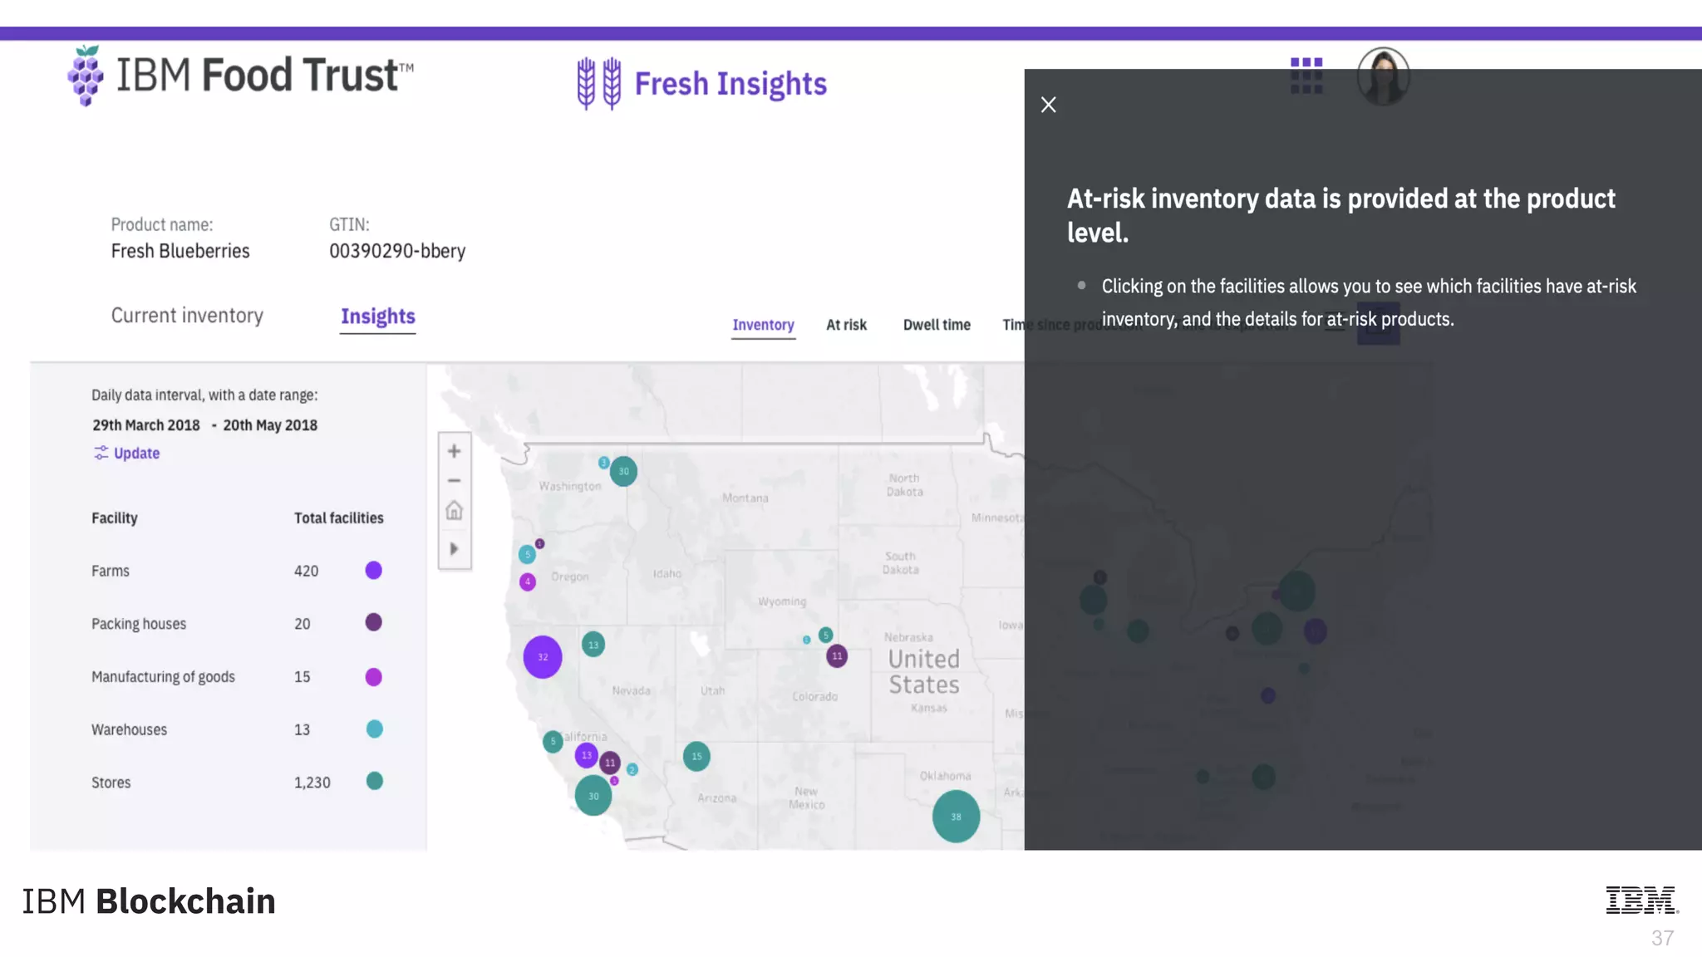This screenshot has height=957, width=1702.
Task: Zoom out on the map
Action: tap(454, 481)
